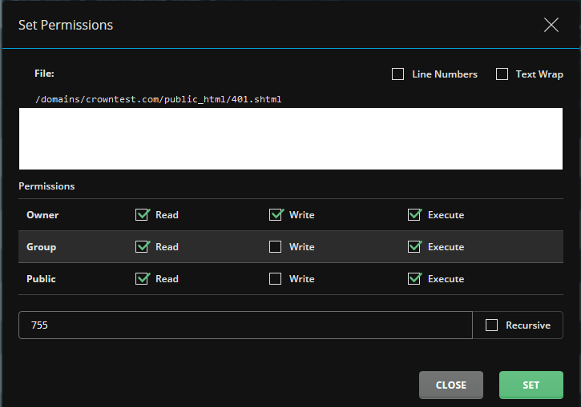This screenshot has height=407, width=581.
Task: Enable the Recursive checkbox
Action: pyautogui.click(x=492, y=325)
